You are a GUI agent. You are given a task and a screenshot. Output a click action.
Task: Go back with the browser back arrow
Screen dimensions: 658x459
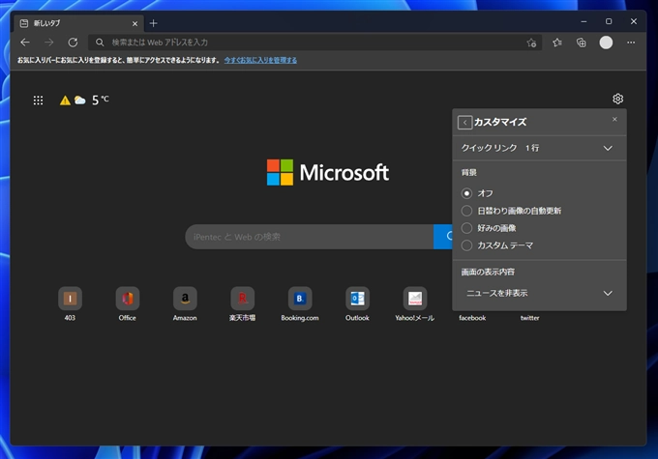(x=25, y=43)
